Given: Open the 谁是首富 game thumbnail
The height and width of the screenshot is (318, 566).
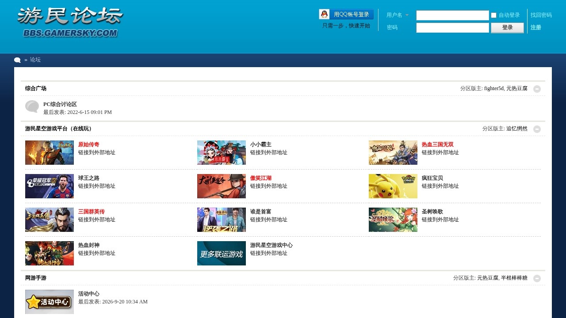Looking at the screenshot, I should [x=222, y=220].
